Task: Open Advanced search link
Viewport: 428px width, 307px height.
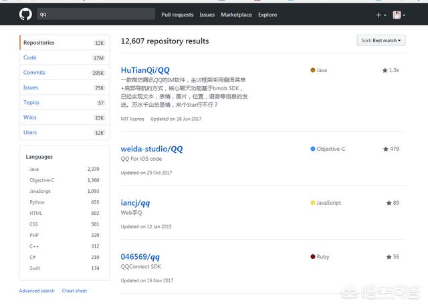Action: tap(37, 291)
